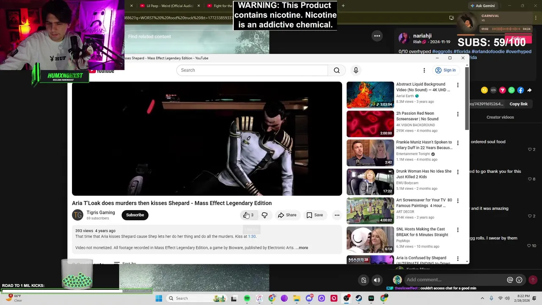
Task: Switch to Creator videos tab
Action: pos(500,117)
